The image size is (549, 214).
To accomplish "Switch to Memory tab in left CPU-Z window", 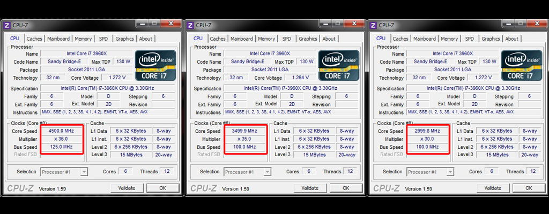I will click(83, 39).
